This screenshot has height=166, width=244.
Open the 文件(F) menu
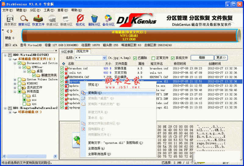click(8, 10)
